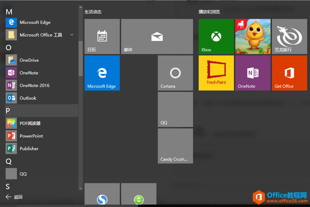Click the Get Office tile
This screenshot has height=207, width=310.
point(289,73)
